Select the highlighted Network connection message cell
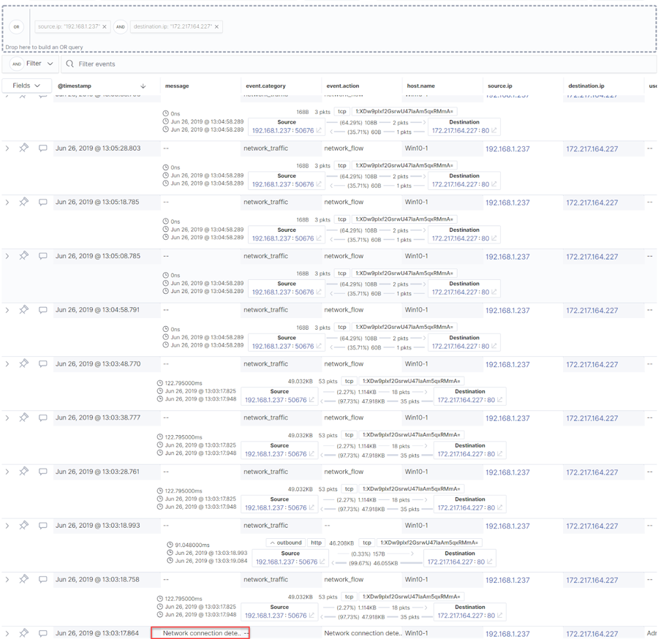This screenshot has height=639, width=658. 200,633
